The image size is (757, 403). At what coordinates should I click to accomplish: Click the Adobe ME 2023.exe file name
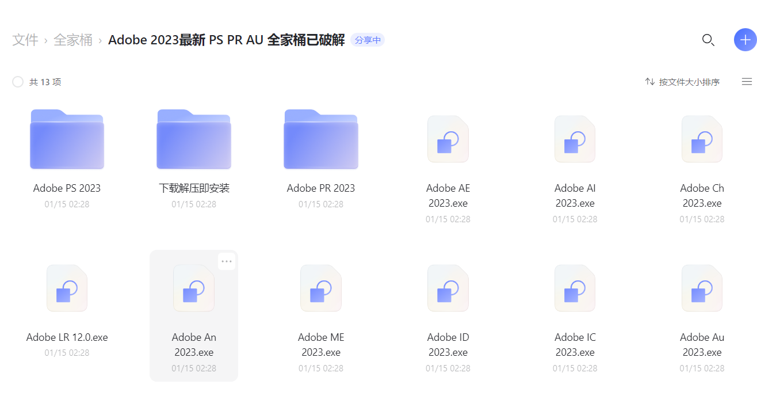click(321, 345)
